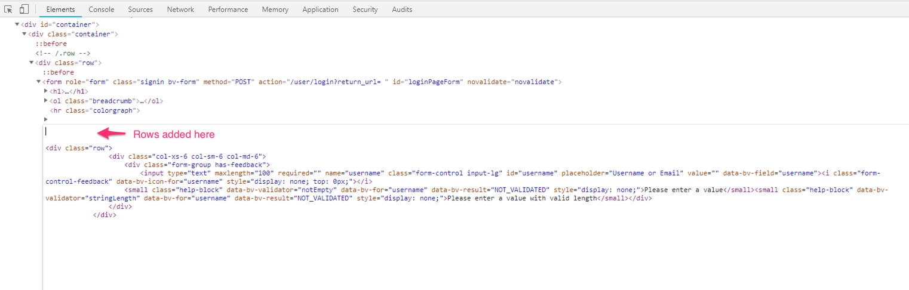Viewport: 909px width, 290px height.
Task: Expand the ol class="breadcrumb" node
Action: coord(46,101)
